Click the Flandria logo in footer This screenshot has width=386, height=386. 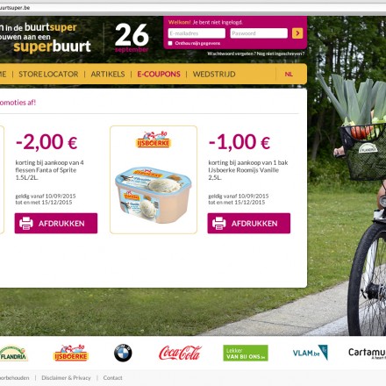pyautogui.click(x=13, y=354)
